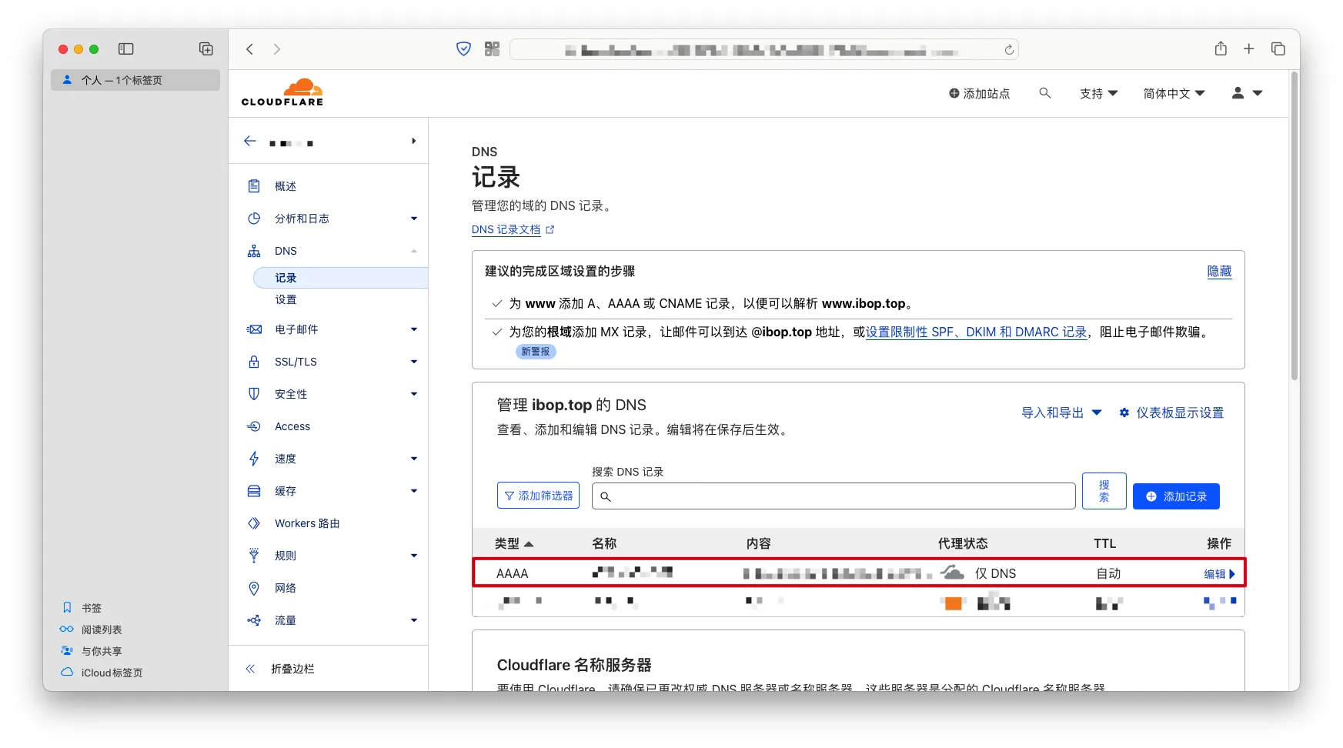This screenshot has height=748, width=1343.
Task: Click the TTL column header
Action: tap(1104, 543)
